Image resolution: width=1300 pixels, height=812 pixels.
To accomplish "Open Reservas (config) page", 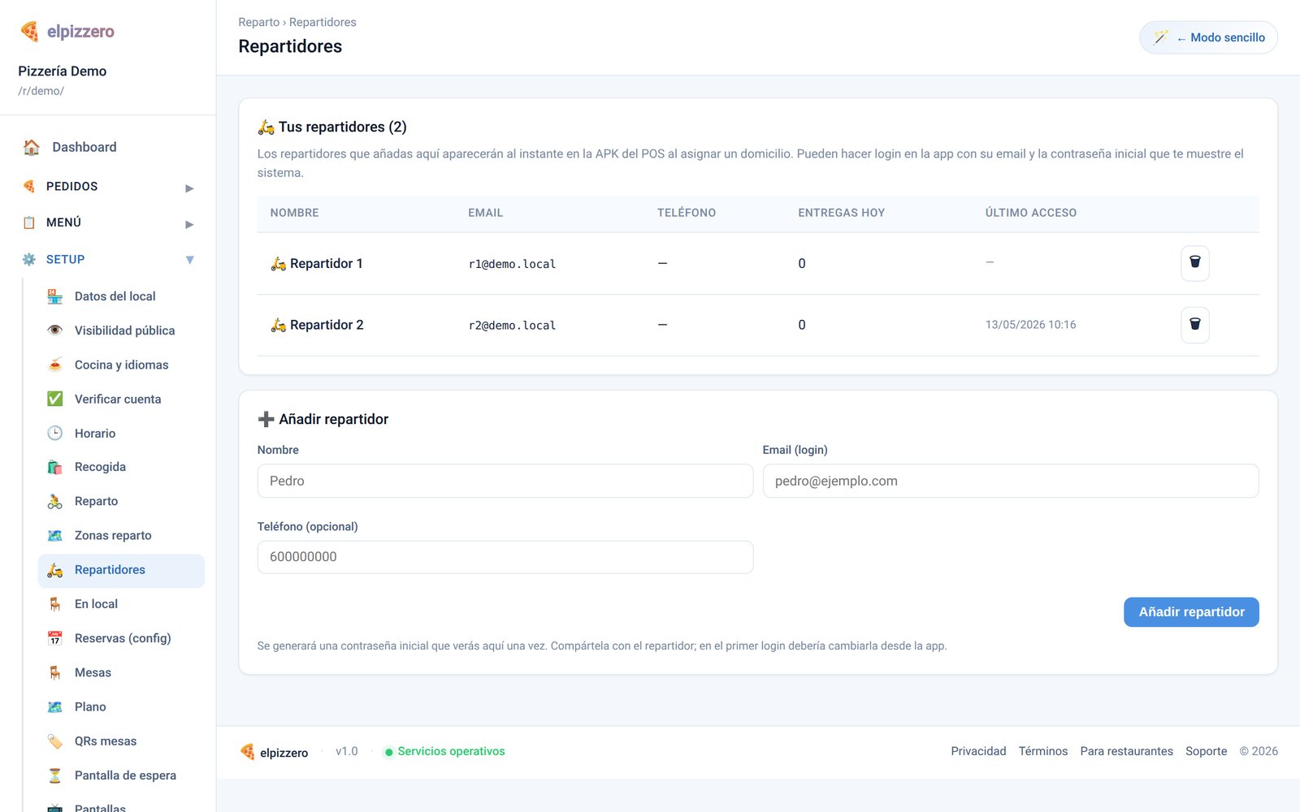I will tap(121, 638).
